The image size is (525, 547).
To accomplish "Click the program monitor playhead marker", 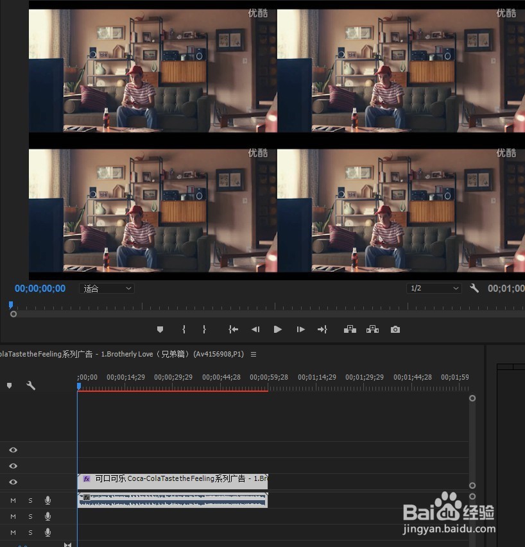I will tap(11, 305).
